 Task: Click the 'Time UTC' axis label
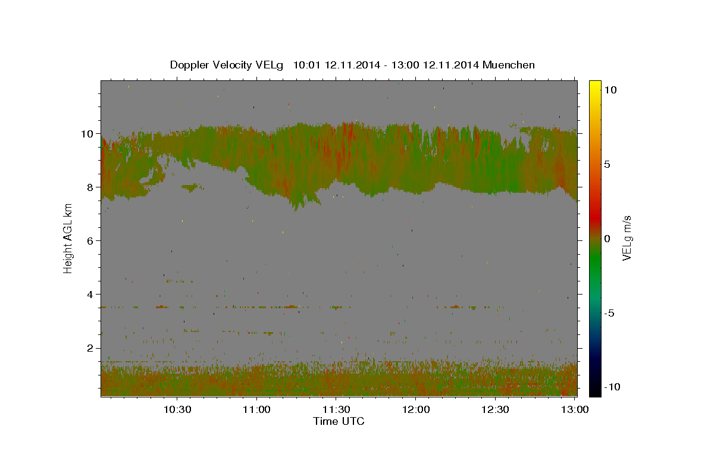[339, 421]
